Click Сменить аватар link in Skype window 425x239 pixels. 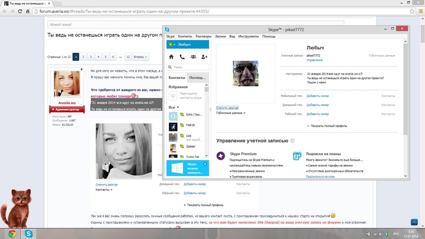(x=227, y=108)
